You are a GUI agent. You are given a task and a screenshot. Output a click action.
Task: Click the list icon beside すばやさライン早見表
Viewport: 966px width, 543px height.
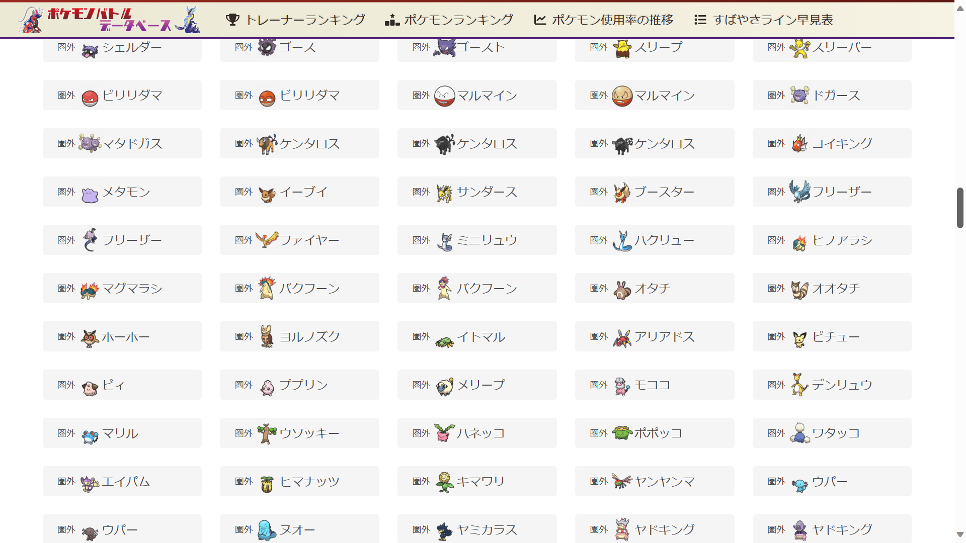click(x=700, y=20)
